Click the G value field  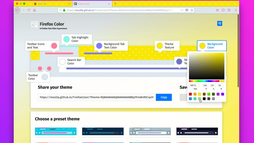tap(213, 85)
